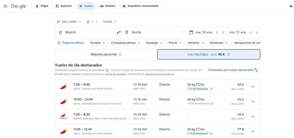Click Iberia Express logo of 48 € flight
294x138 pixels.
click(63, 116)
